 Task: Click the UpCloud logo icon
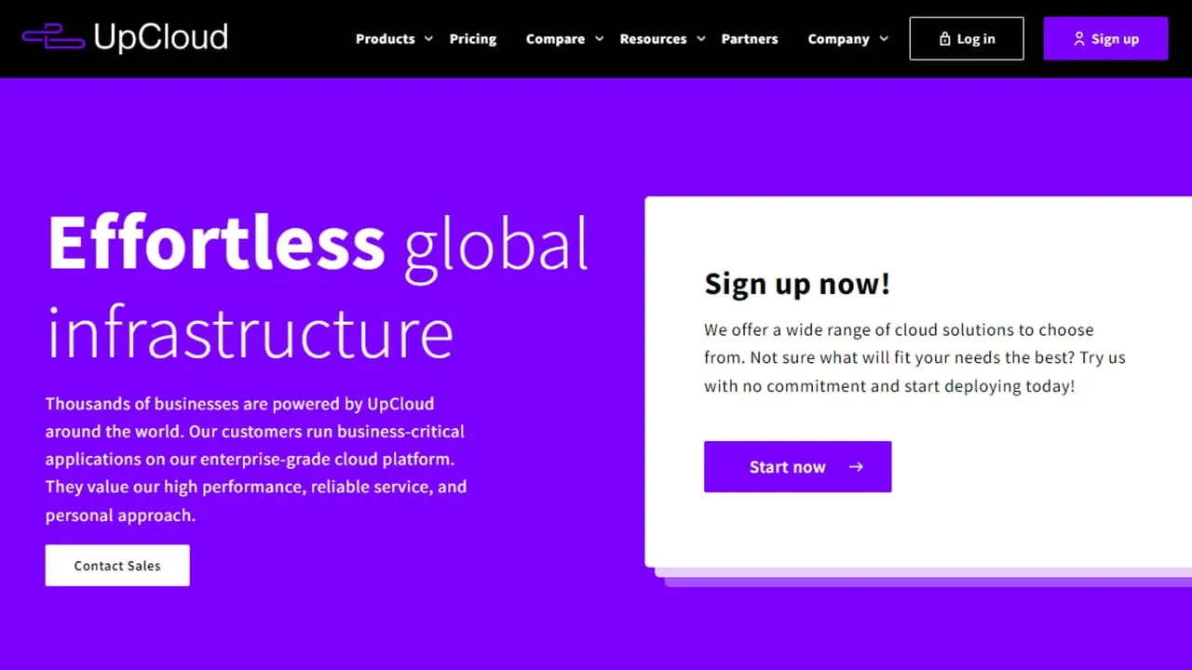(x=56, y=37)
